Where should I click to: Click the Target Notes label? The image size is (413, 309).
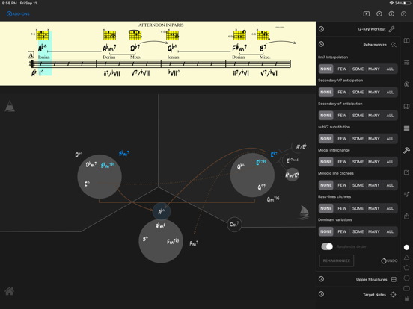[x=374, y=295]
